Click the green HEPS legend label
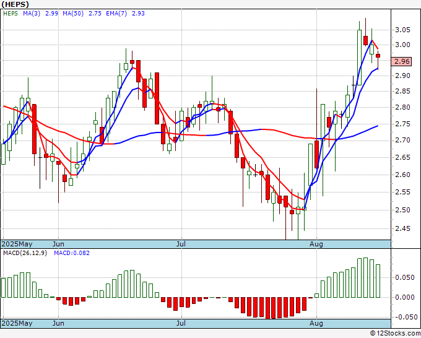The image size is (421, 338). click(x=11, y=14)
